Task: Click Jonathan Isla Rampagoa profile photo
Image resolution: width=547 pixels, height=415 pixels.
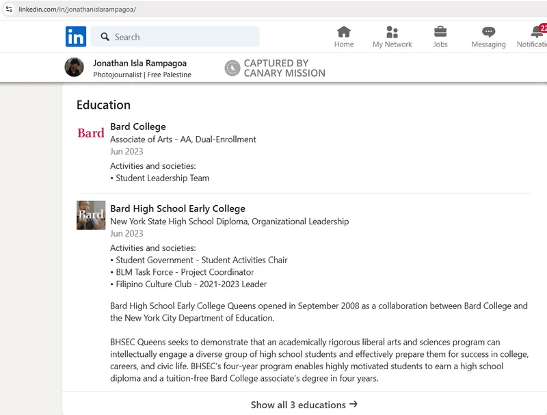Action: 74,67
